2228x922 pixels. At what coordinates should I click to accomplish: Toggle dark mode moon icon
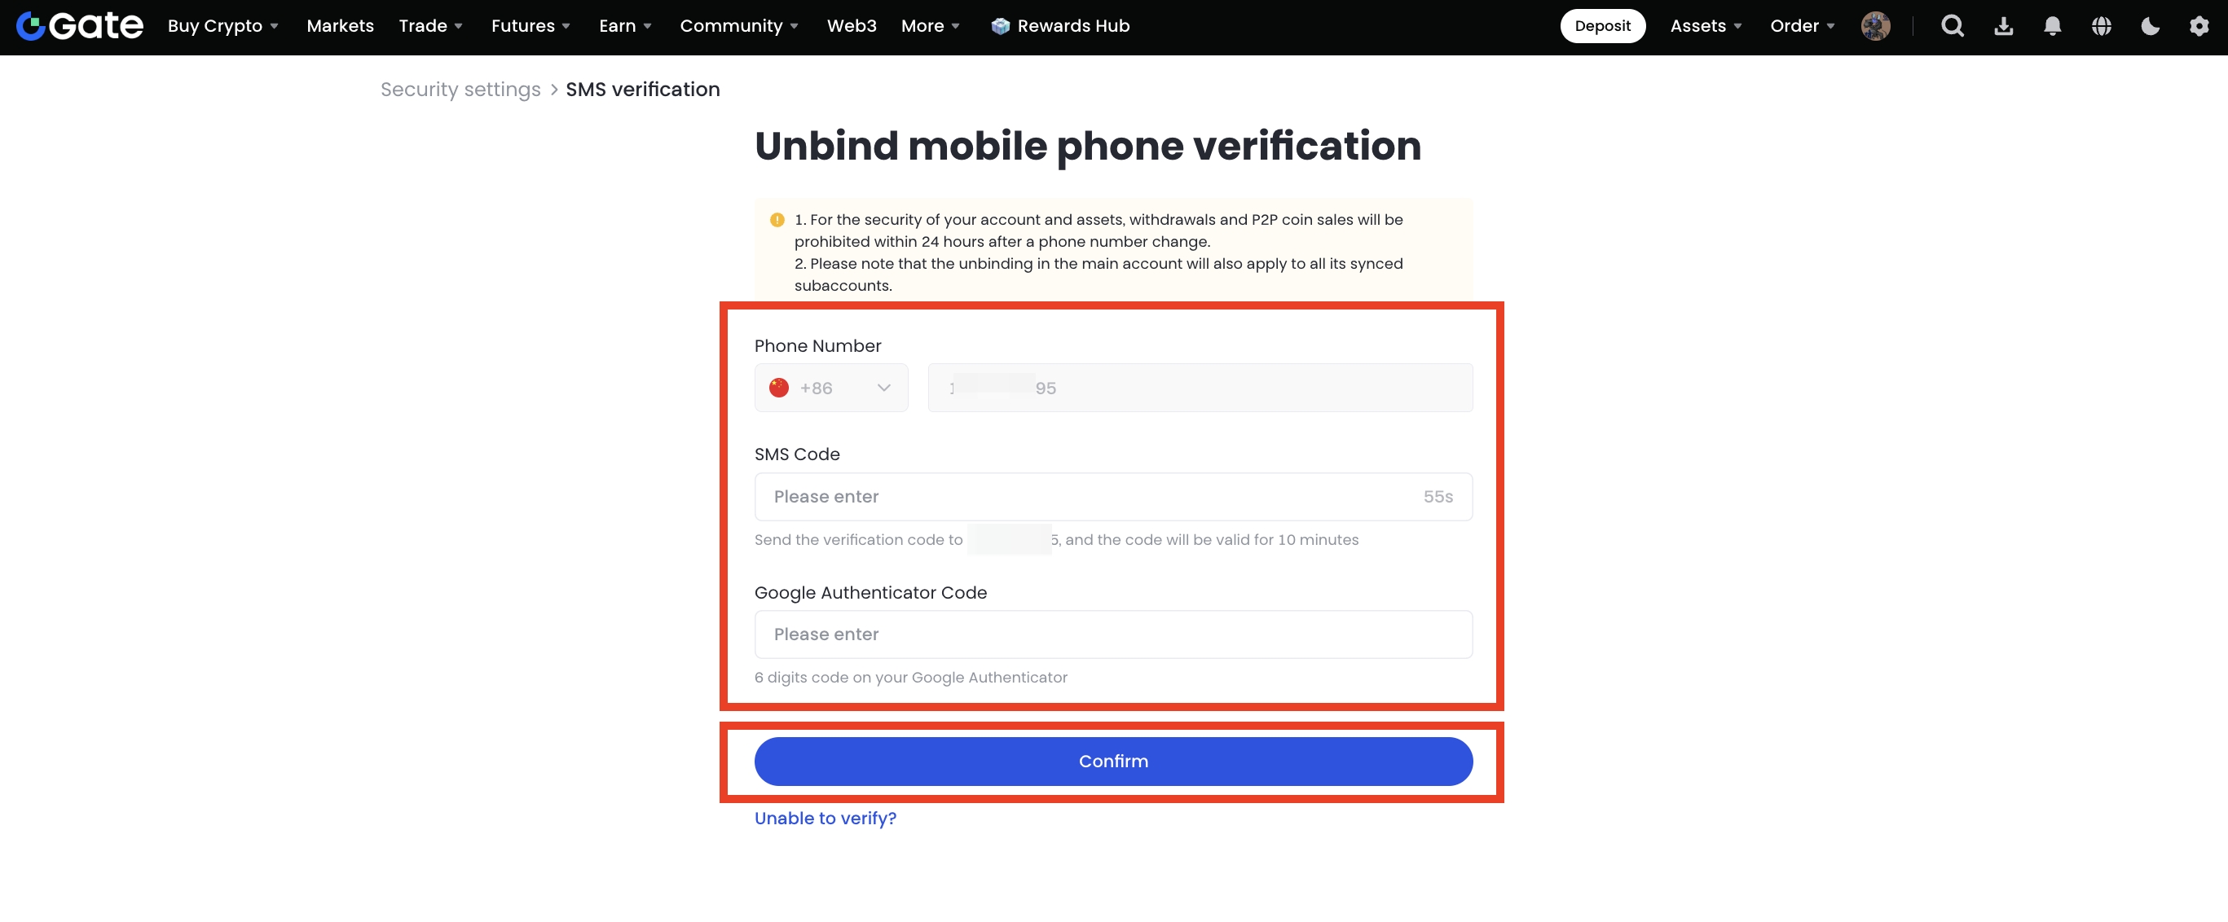click(2150, 26)
